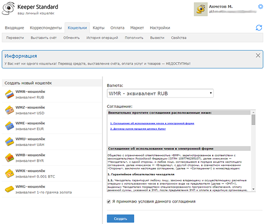
Task: Open the Входящие tab
Action: coord(15,28)
